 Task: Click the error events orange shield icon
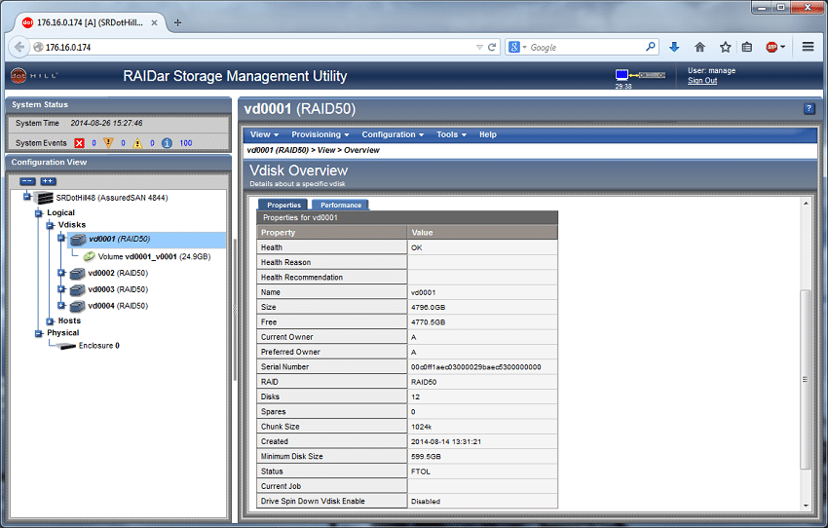point(108,142)
